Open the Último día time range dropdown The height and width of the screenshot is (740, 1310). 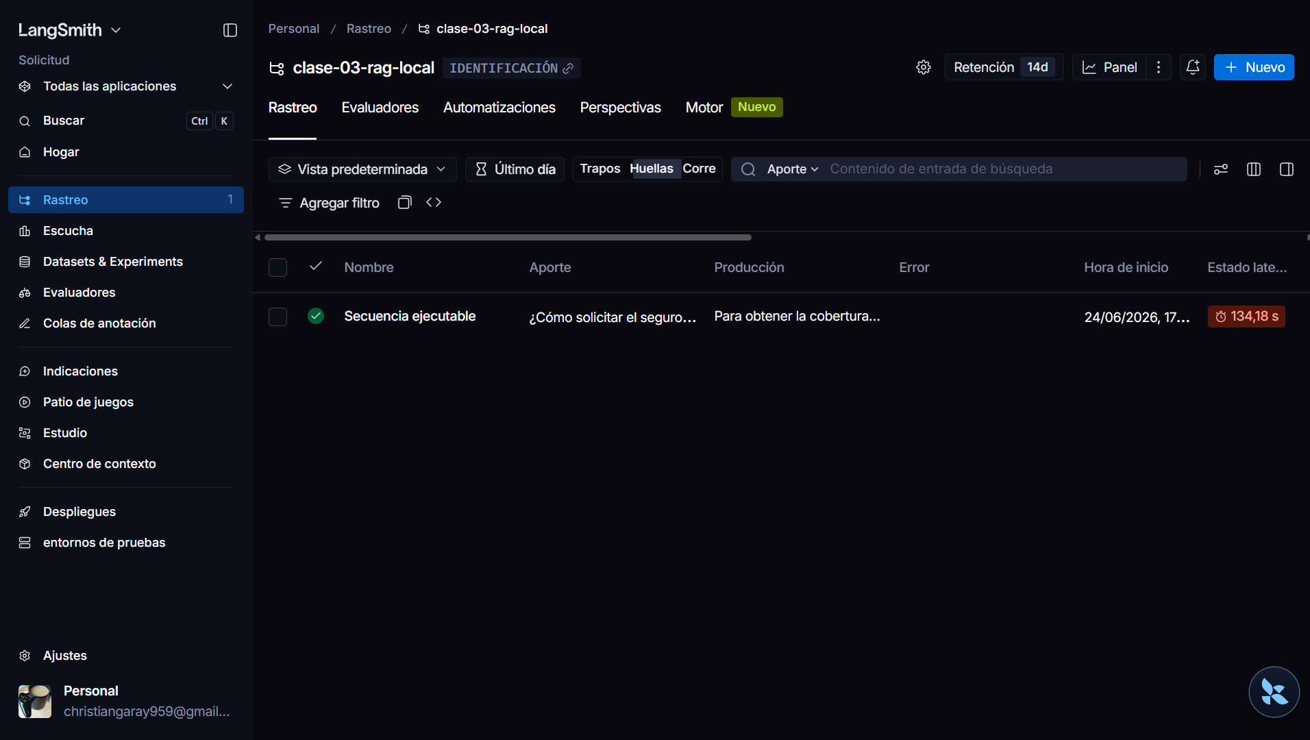[515, 169]
